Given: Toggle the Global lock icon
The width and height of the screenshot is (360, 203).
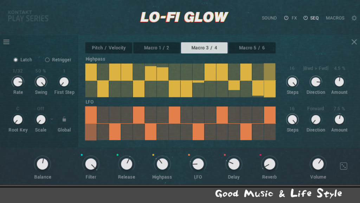Looking at the screenshot, I should tap(64, 119).
